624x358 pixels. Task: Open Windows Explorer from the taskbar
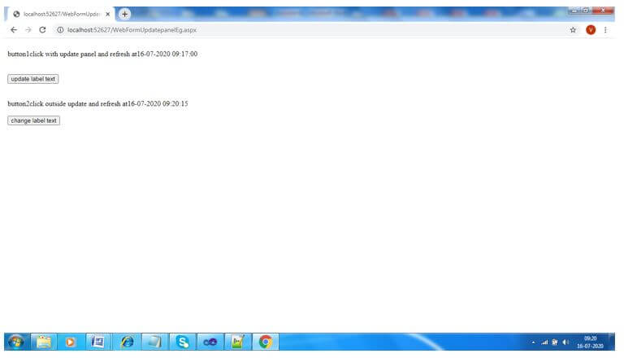point(44,342)
